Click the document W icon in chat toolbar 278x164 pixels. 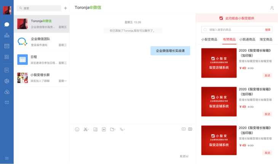[x=104, y=129]
